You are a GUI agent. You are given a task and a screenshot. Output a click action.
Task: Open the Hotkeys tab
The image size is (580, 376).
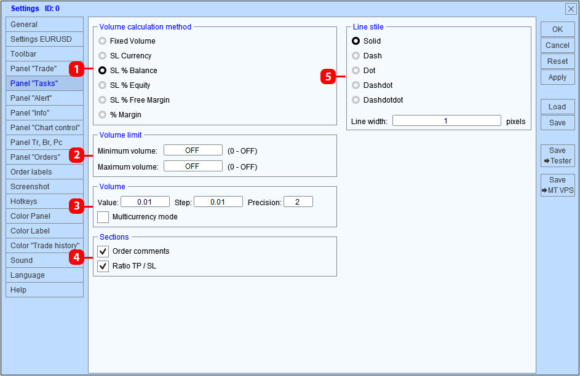(44, 202)
